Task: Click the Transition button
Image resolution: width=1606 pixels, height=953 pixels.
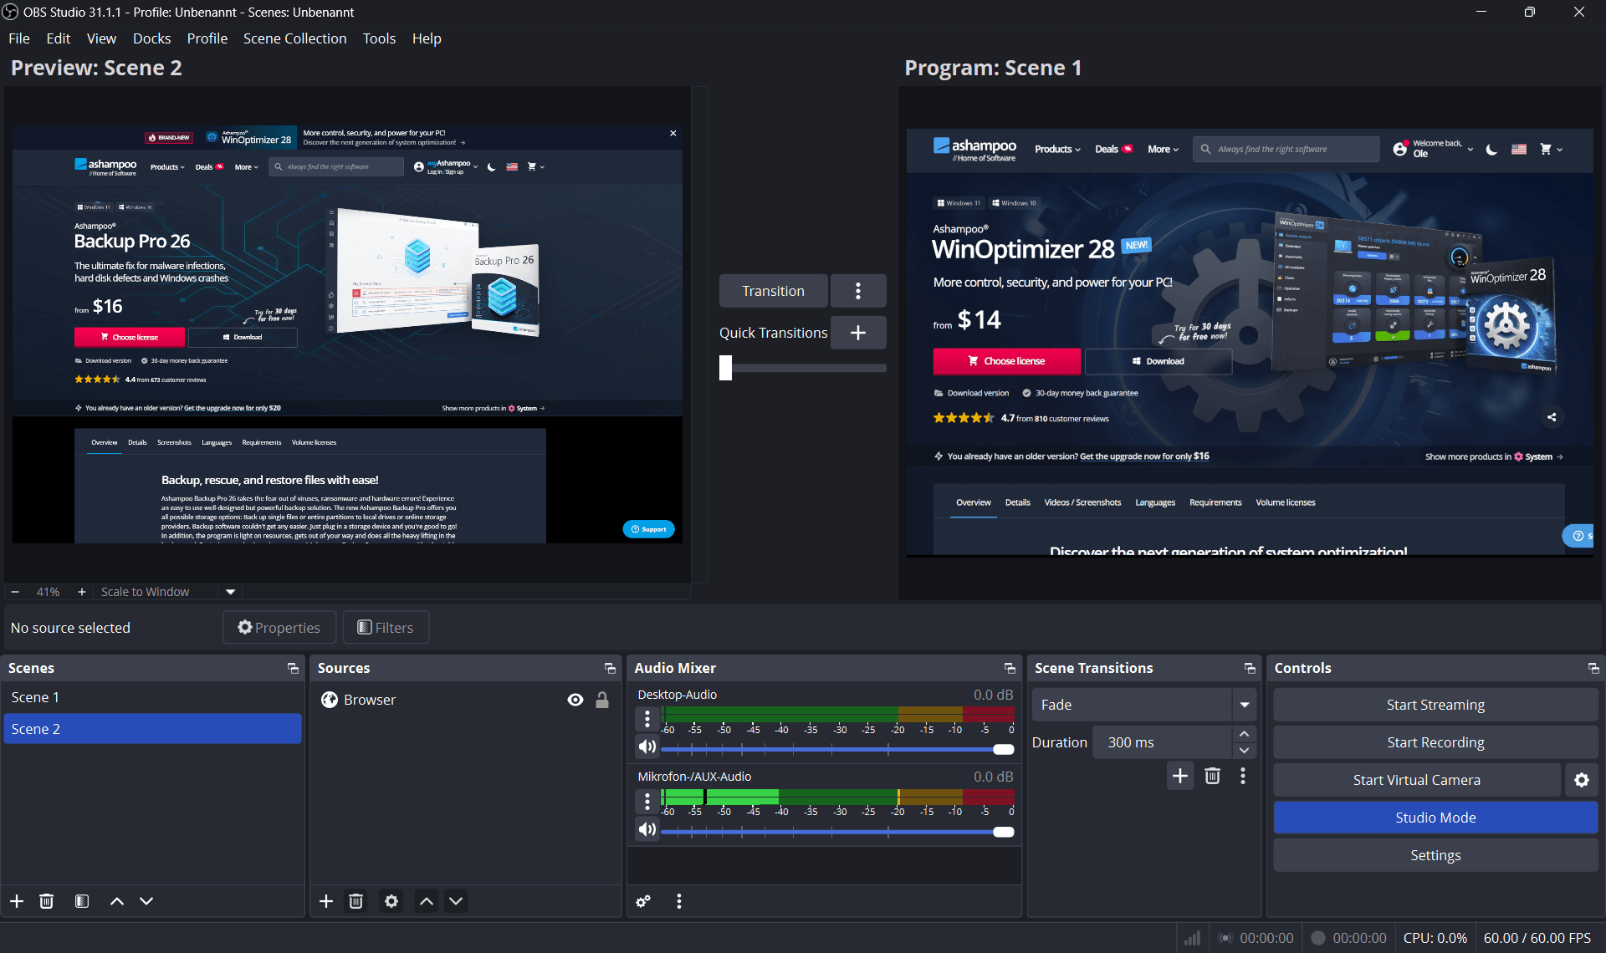Action: (773, 291)
